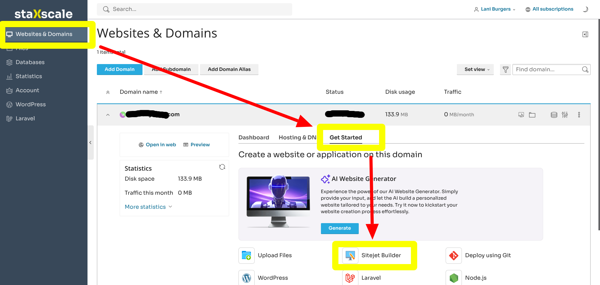Click the Account icon in sidebar

(x=9, y=90)
